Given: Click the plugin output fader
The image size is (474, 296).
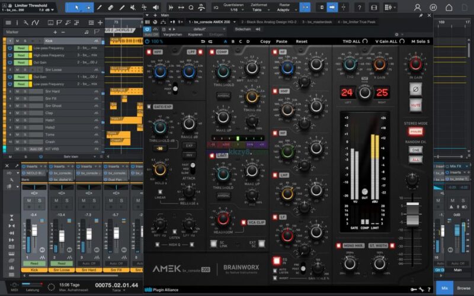Looking at the screenshot, I should coord(412,214).
